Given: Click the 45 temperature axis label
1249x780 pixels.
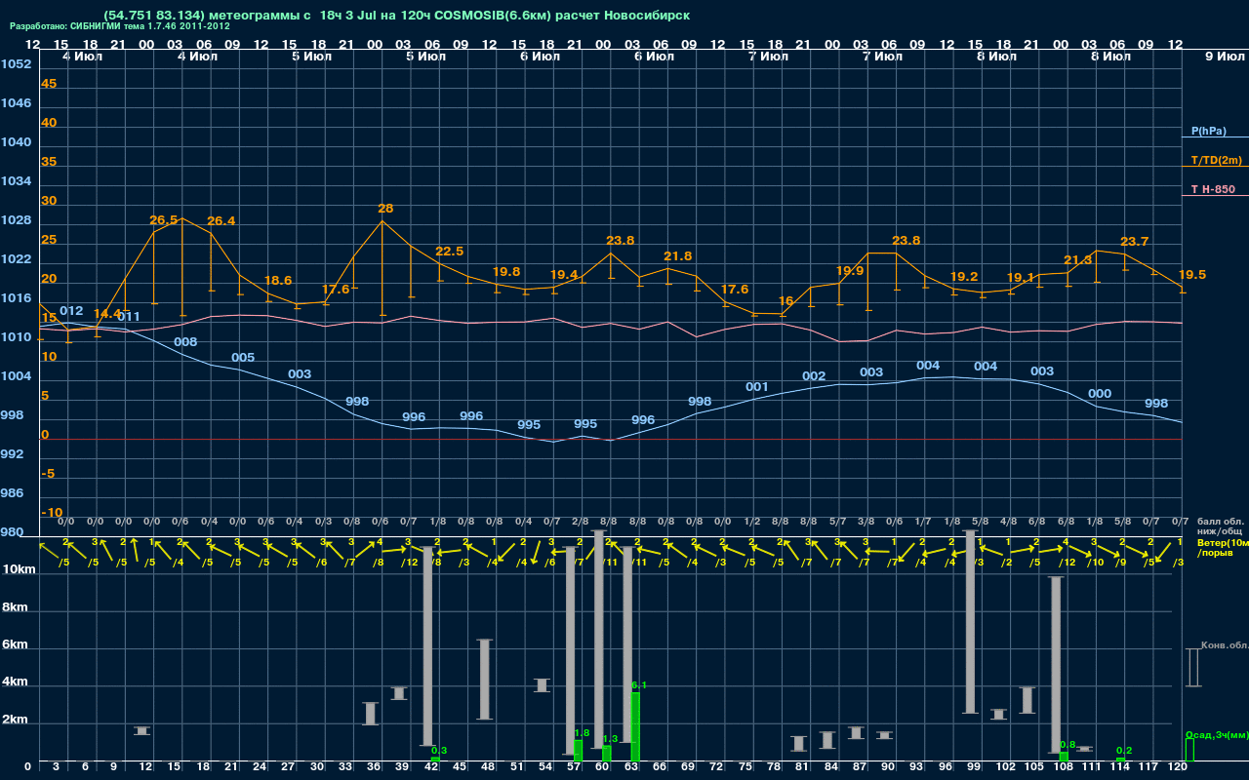Looking at the screenshot, I should [49, 84].
